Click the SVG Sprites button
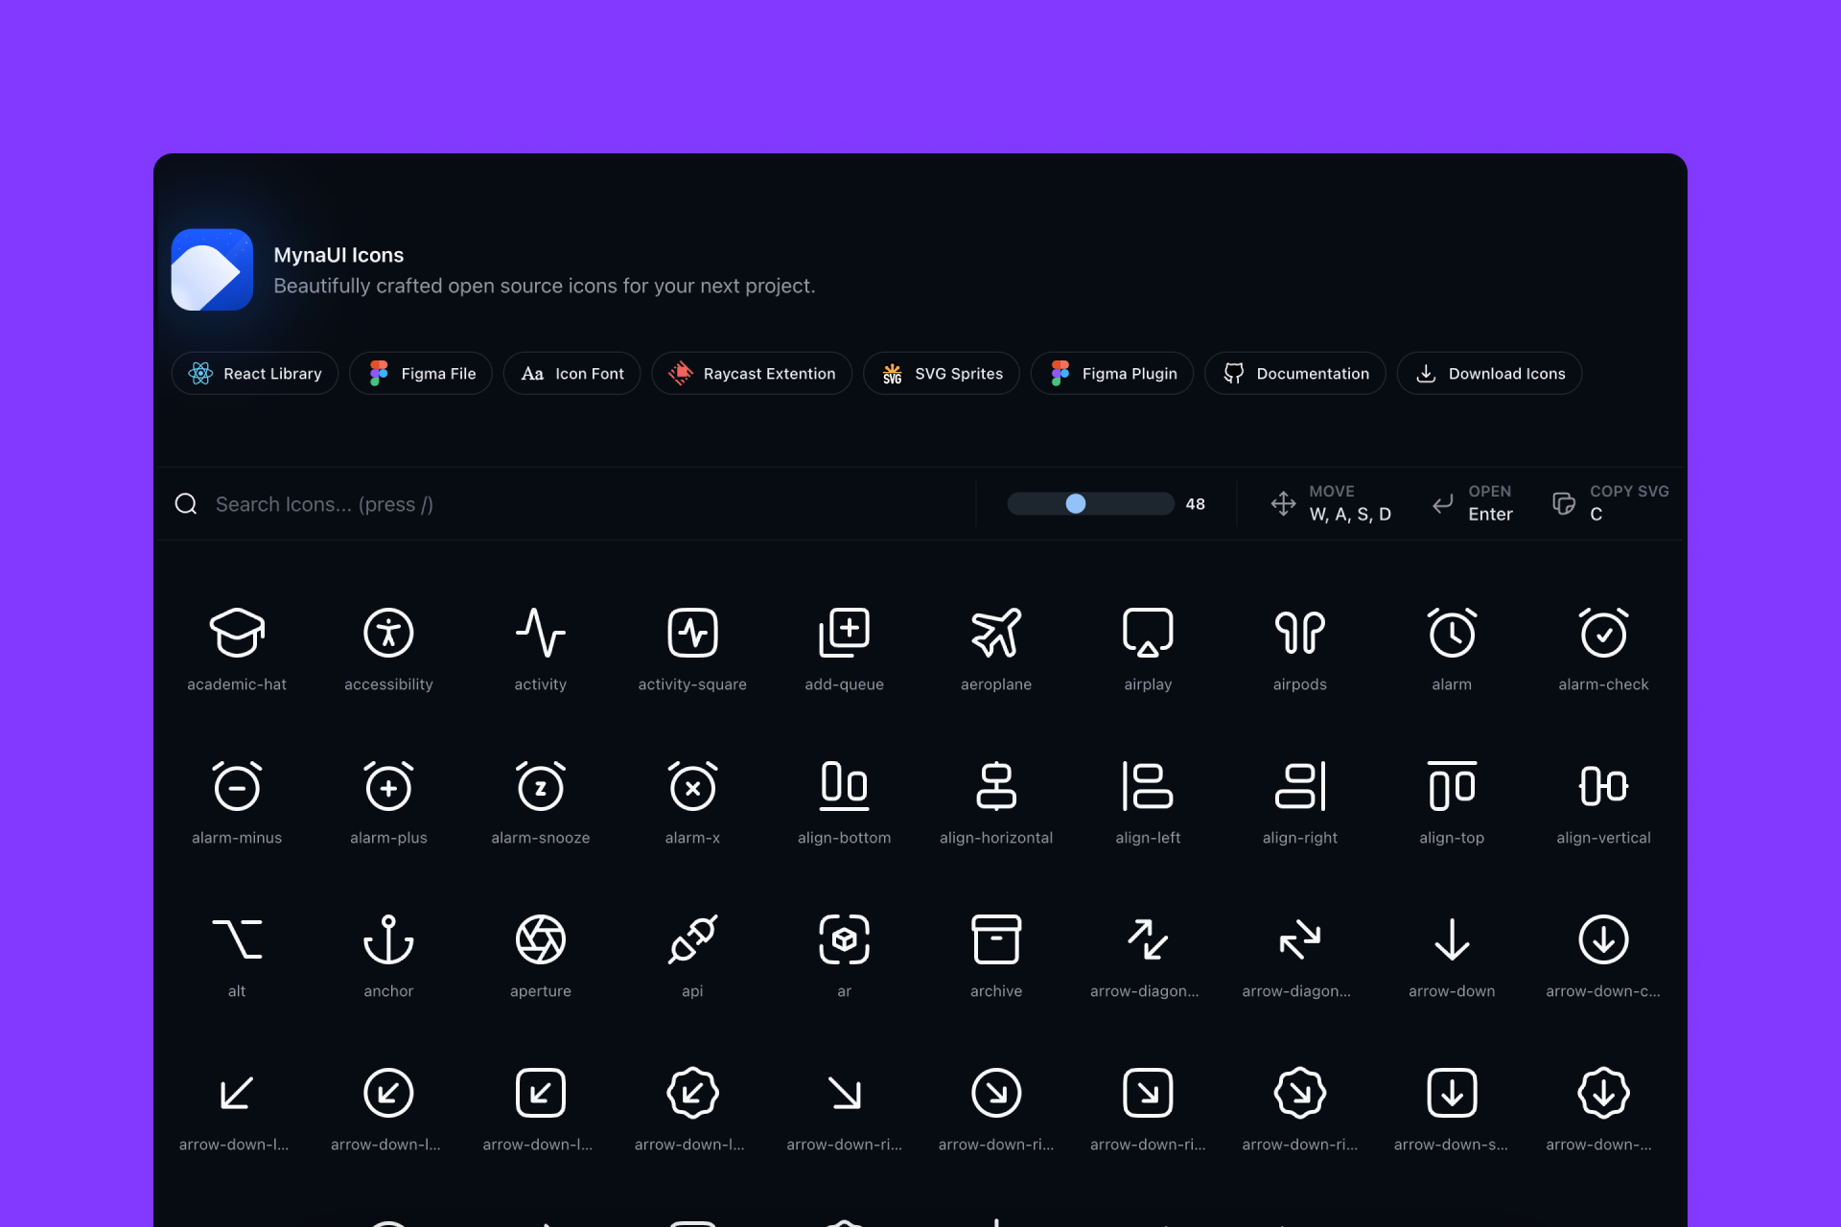Screen dimensions: 1841x1227 942,374
